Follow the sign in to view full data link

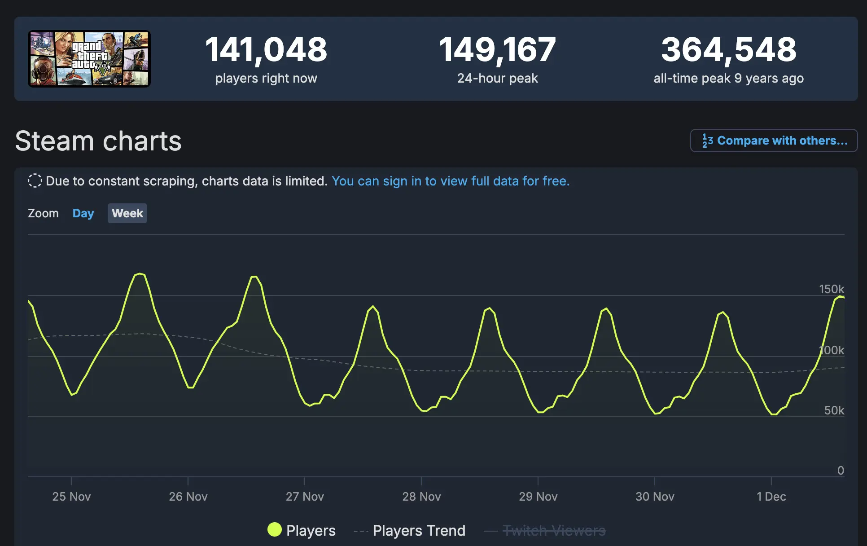pyautogui.click(x=451, y=181)
